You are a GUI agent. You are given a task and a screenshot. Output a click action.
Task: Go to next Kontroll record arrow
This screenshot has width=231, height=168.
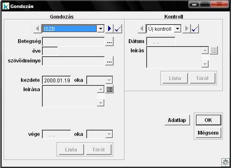186,29
